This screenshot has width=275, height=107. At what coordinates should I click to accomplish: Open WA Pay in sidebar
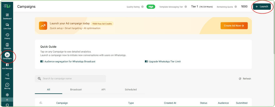coord(7,86)
